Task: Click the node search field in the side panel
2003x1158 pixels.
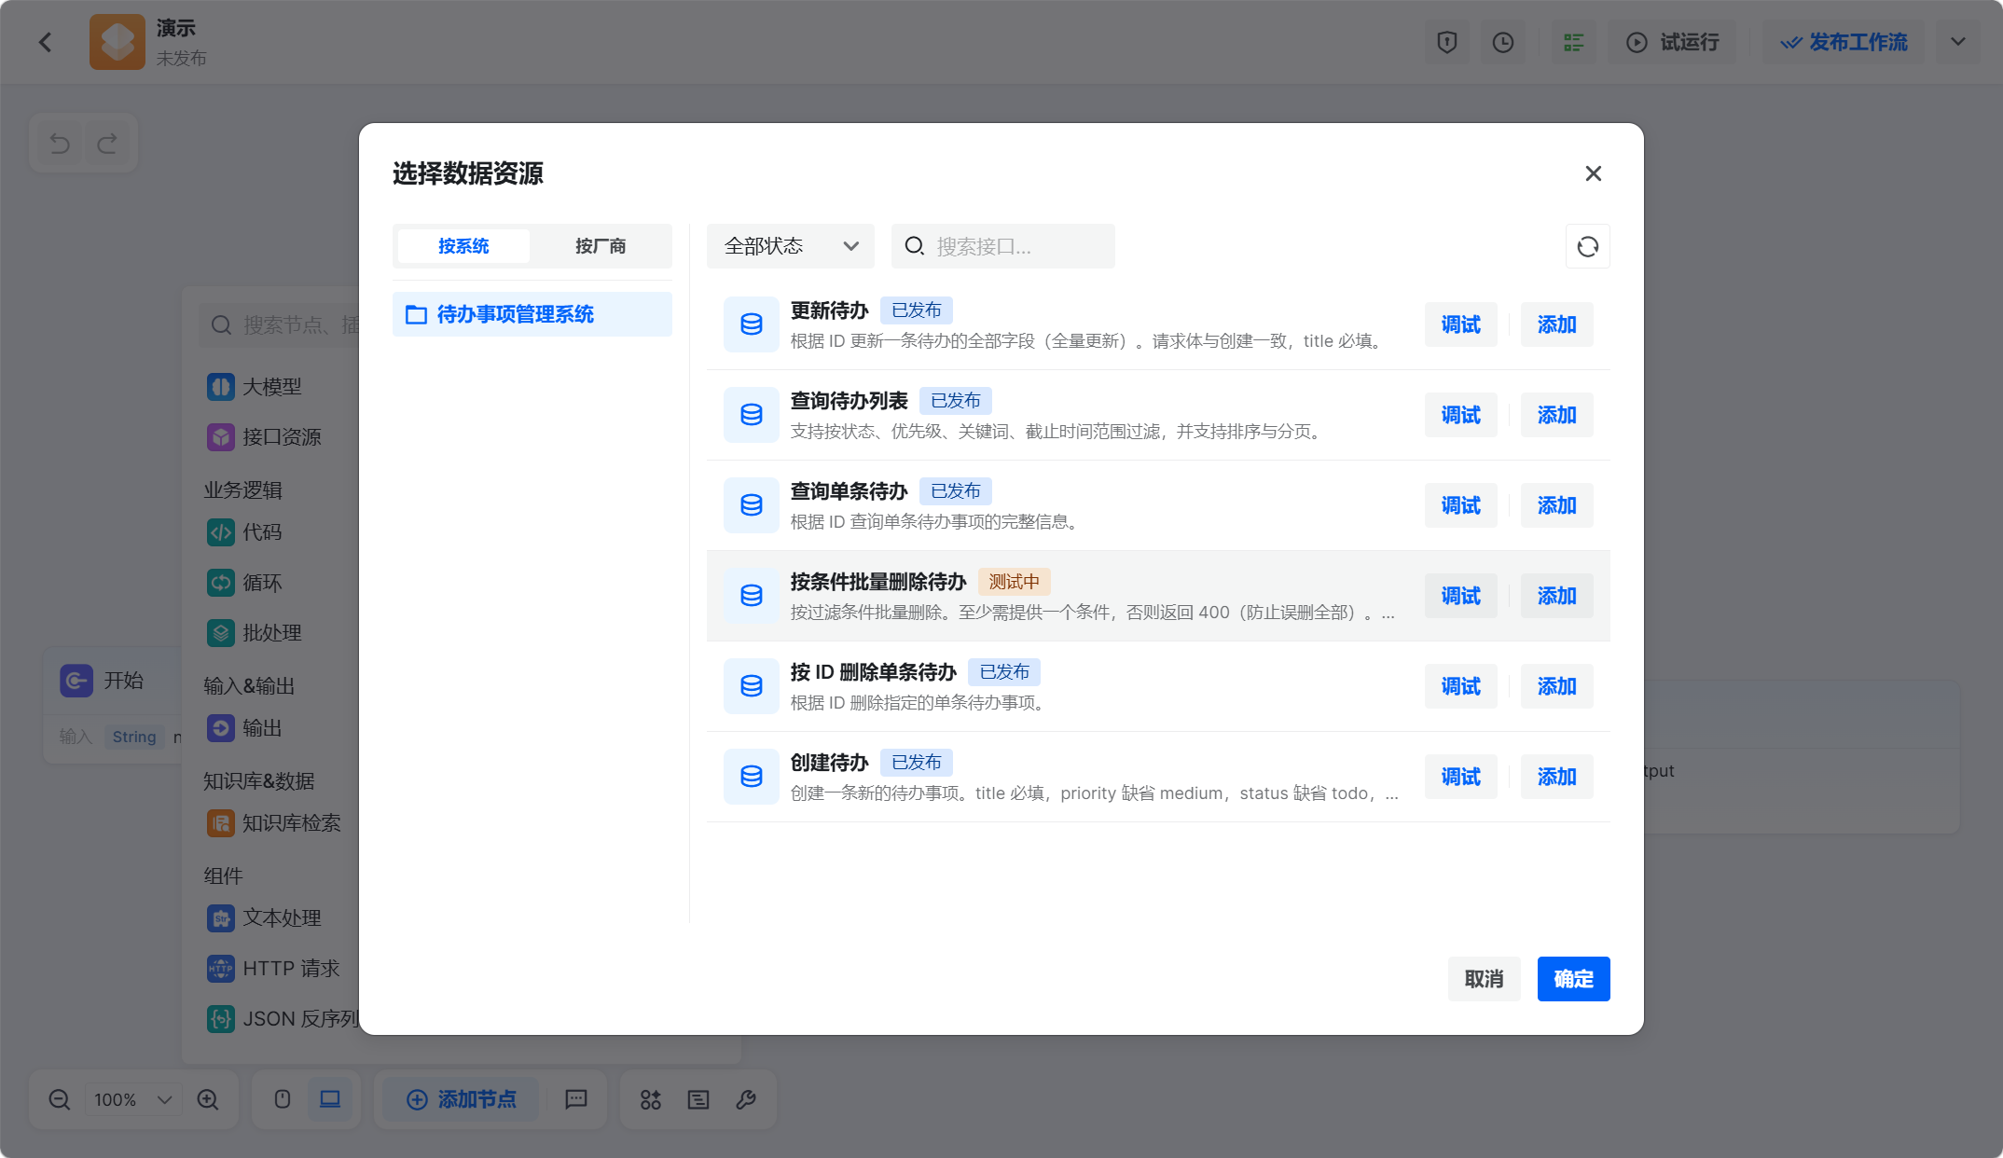Action: click(280, 324)
